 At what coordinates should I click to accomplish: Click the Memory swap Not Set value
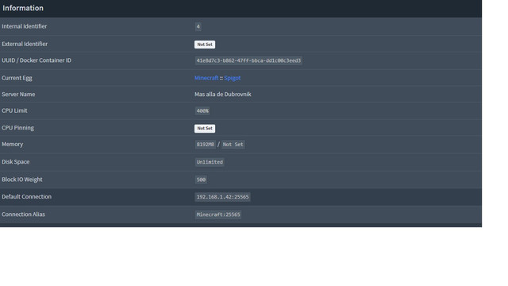(x=233, y=145)
